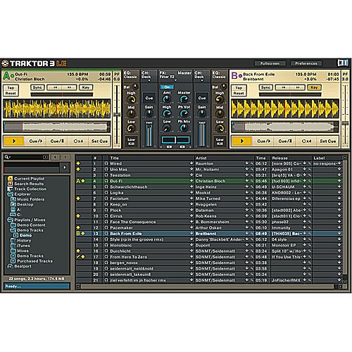Click the iTunes folder icon
Screen dimensions: 352x352
tap(13, 246)
